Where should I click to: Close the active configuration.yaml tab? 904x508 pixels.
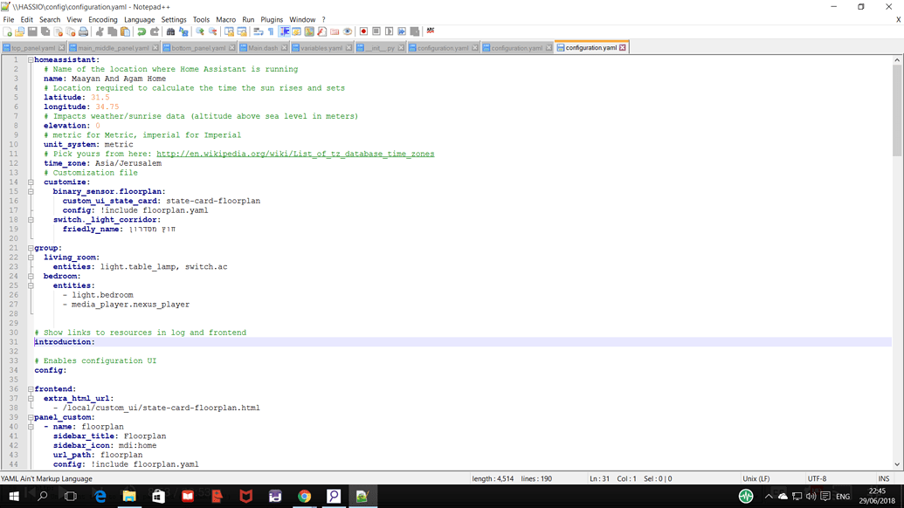pos(623,48)
